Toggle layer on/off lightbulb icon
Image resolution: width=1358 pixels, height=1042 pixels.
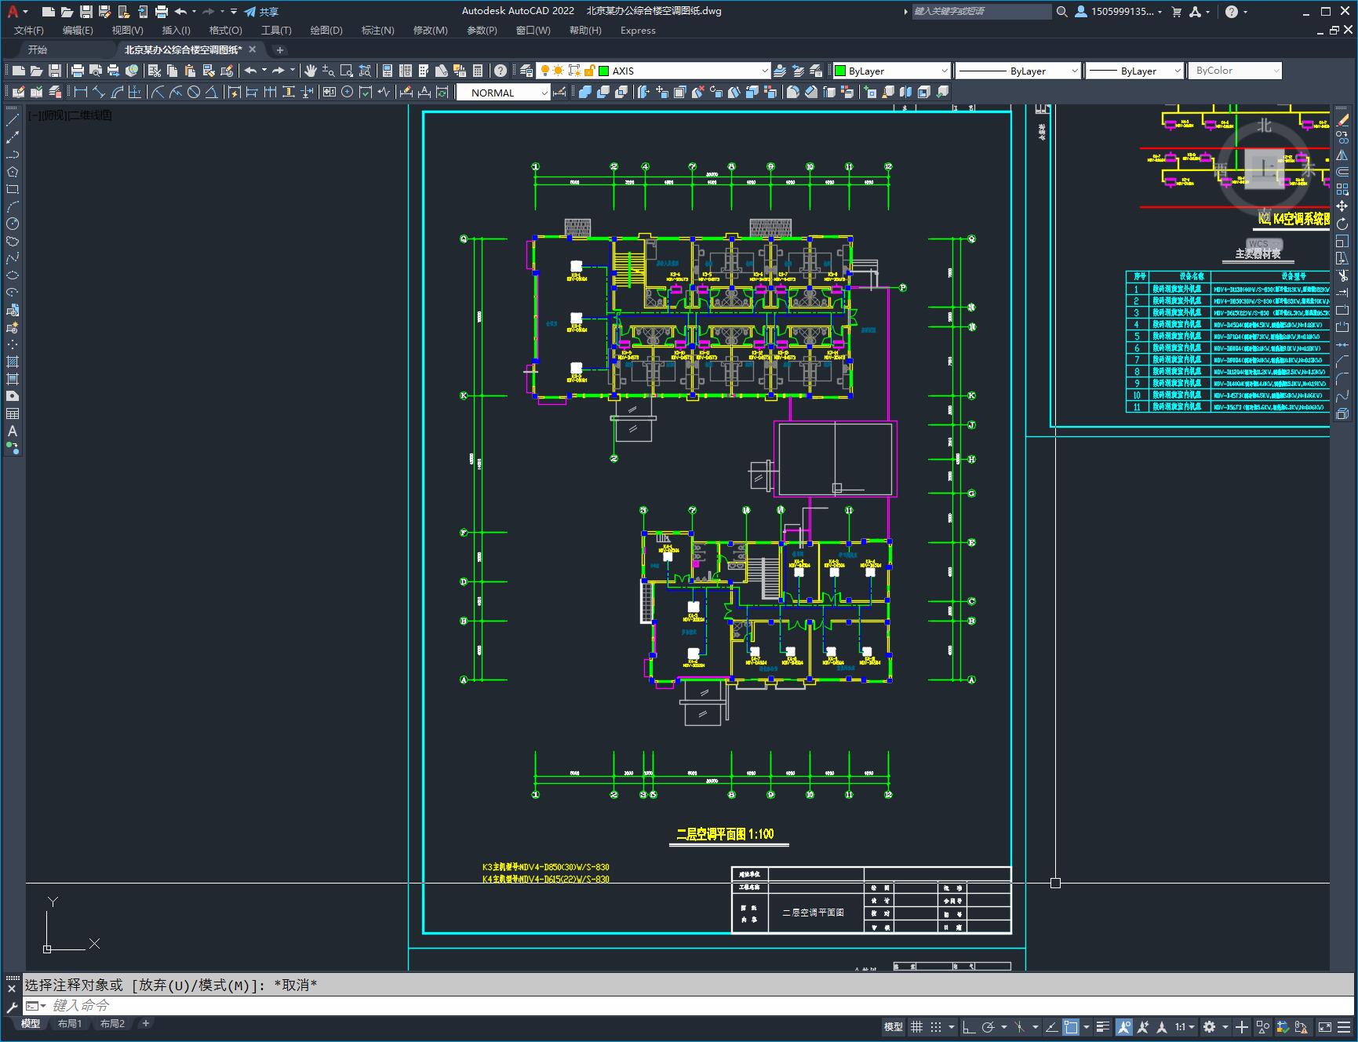pos(544,71)
